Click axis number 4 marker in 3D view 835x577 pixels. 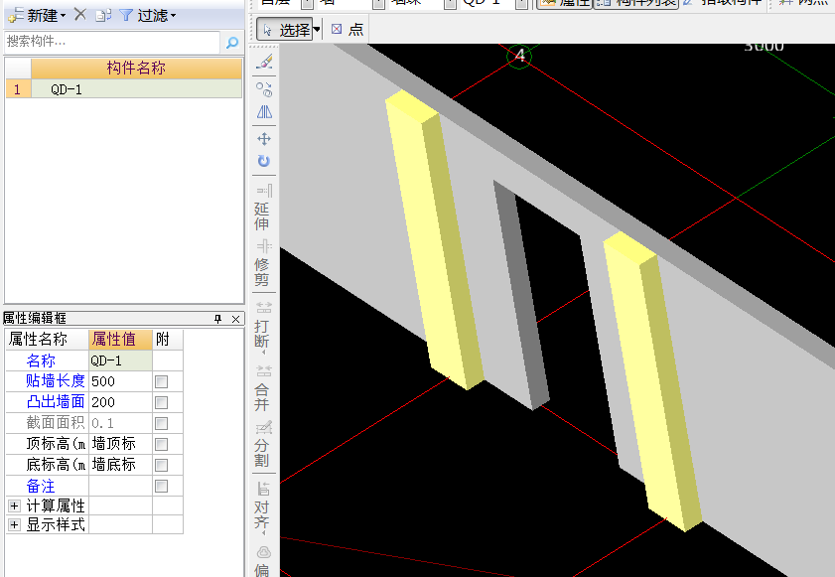pyautogui.click(x=519, y=56)
